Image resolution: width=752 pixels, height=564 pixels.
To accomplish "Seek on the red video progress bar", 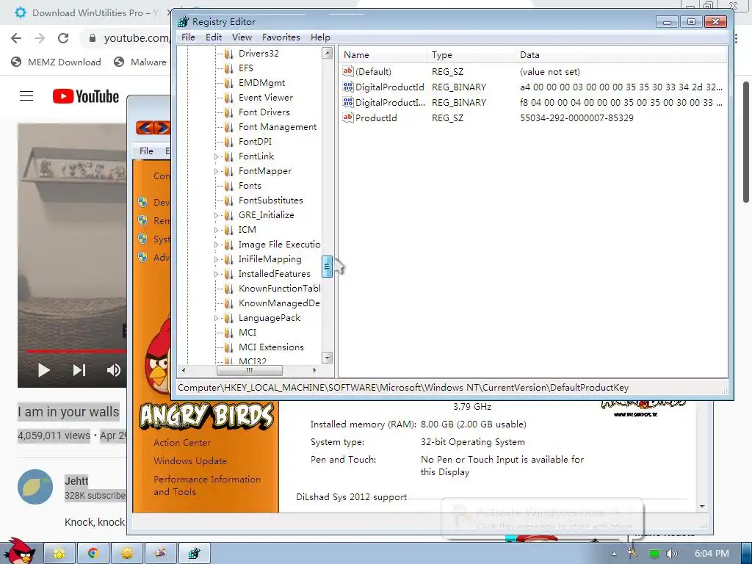I will point(76,352).
